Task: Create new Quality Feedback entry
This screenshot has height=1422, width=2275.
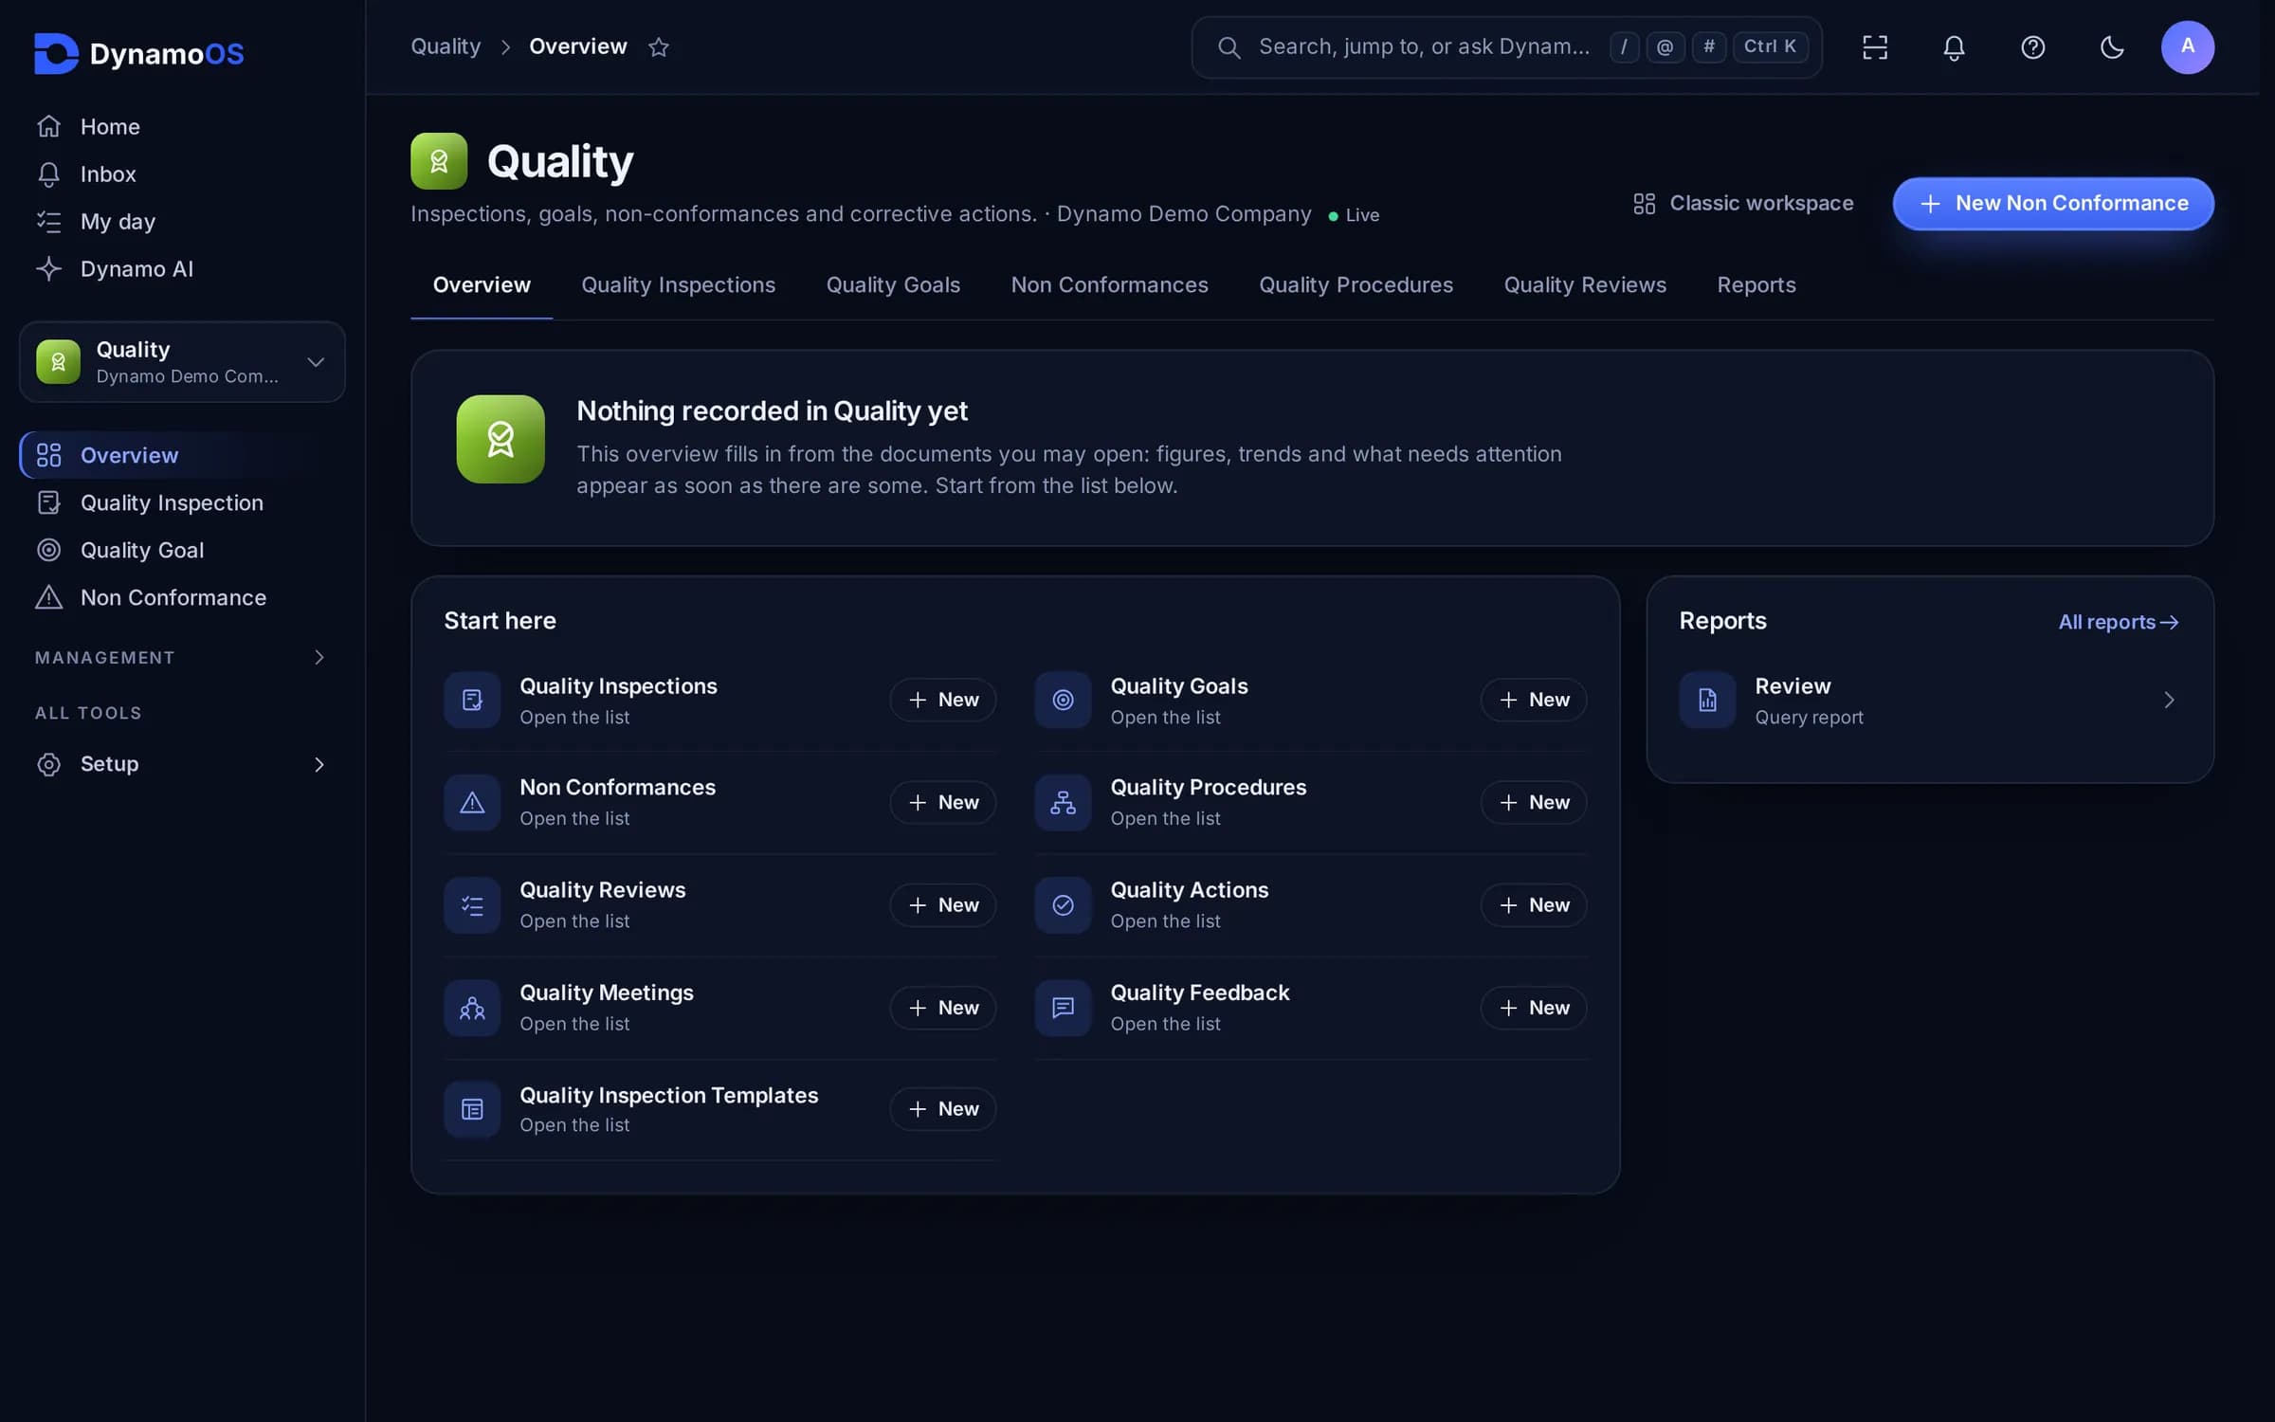Action: (x=1533, y=1008)
